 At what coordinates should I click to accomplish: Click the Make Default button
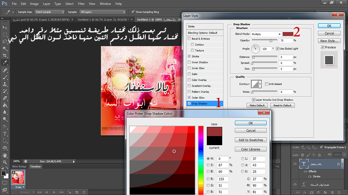(258, 106)
